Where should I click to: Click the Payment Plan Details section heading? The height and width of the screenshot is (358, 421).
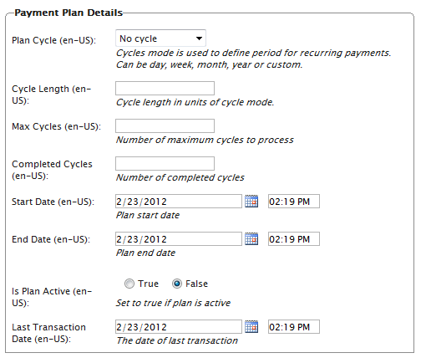point(68,13)
